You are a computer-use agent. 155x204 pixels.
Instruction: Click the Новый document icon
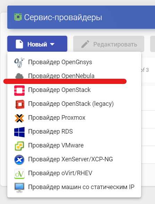tap(19, 44)
